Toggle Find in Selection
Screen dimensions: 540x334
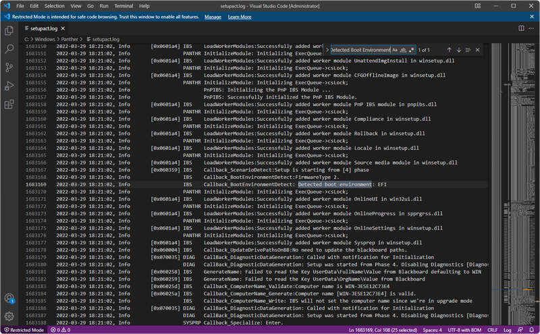(x=468, y=50)
